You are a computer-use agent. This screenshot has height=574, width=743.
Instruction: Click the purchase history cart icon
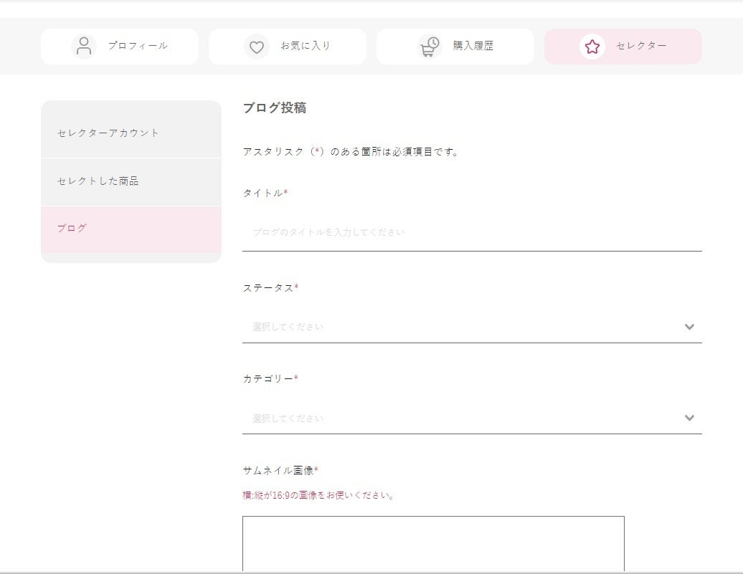click(x=429, y=47)
